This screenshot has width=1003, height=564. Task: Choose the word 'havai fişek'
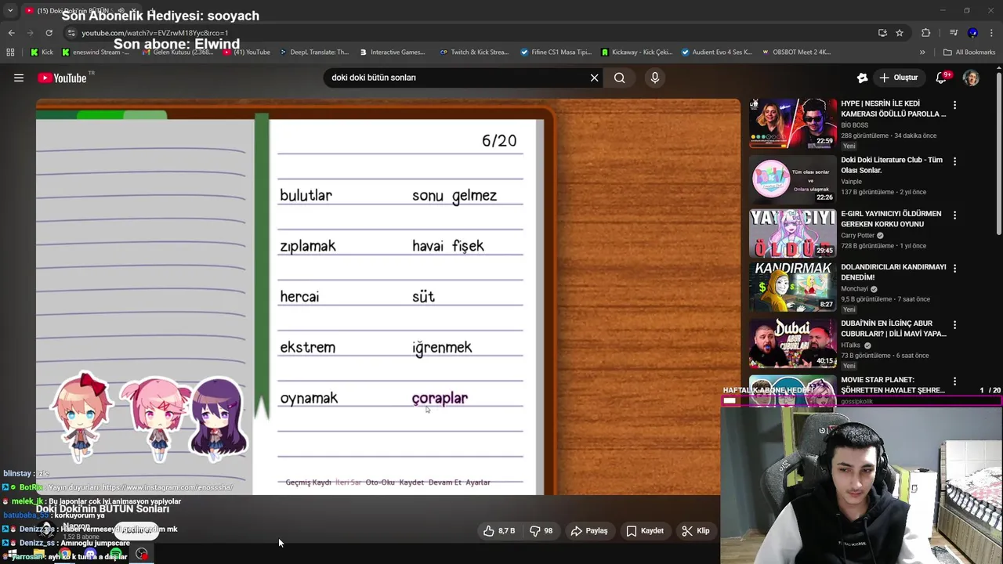(448, 247)
